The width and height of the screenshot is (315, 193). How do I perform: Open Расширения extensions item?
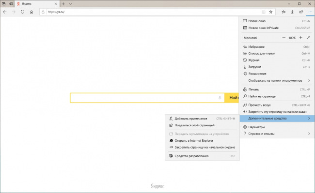pyautogui.click(x=277, y=74)
